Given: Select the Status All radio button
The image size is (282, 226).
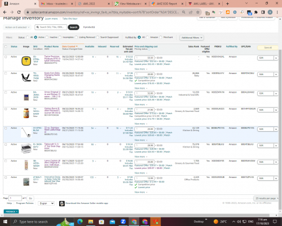Looking at the screenshot, I should coord(28,37).
